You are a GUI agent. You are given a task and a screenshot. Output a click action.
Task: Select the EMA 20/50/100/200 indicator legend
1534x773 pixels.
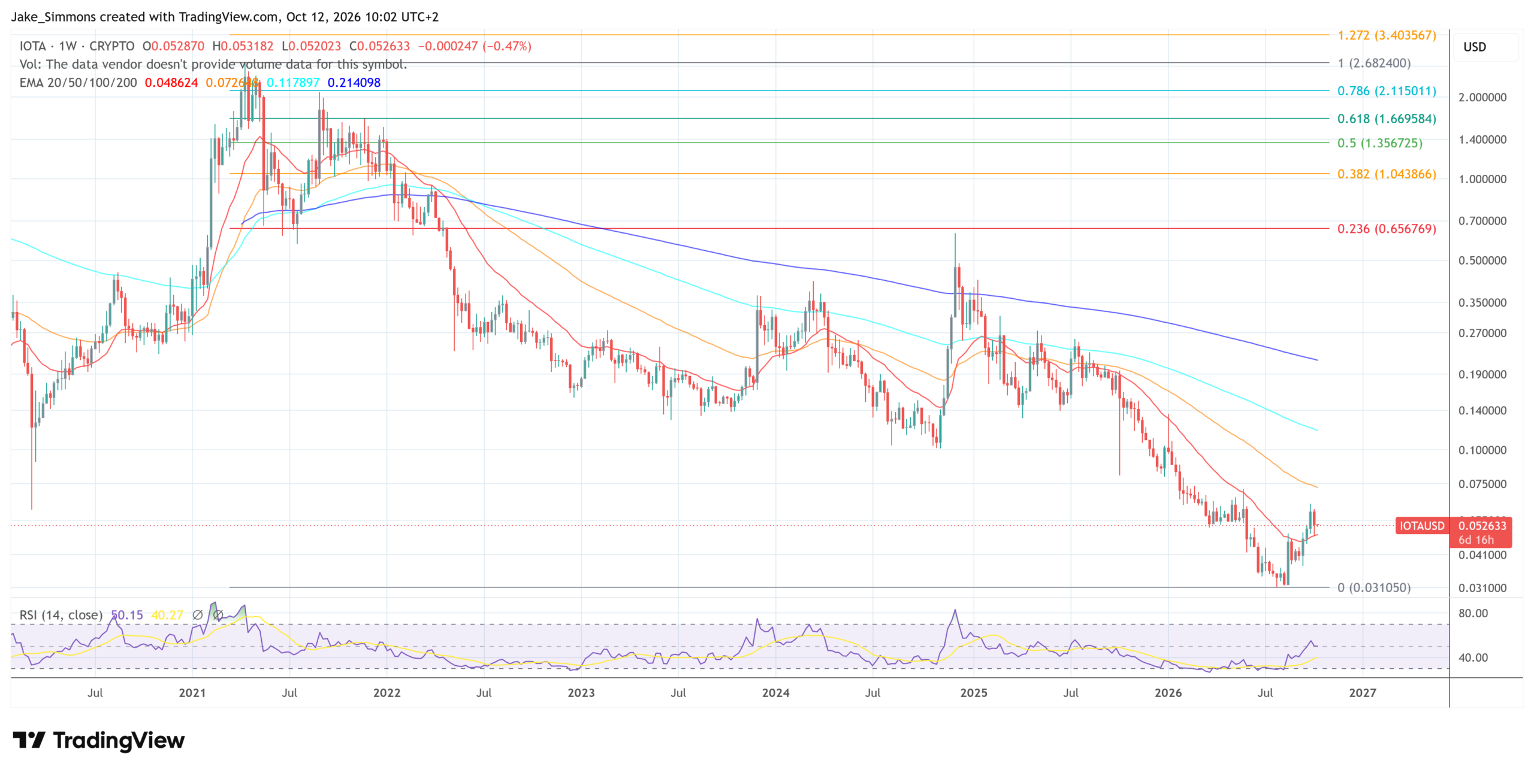78,83
